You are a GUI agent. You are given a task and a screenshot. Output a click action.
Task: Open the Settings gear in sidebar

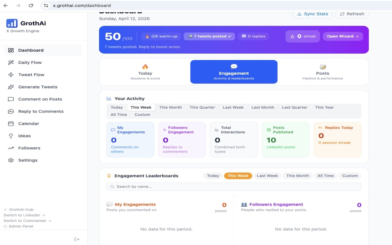(11, 160)
